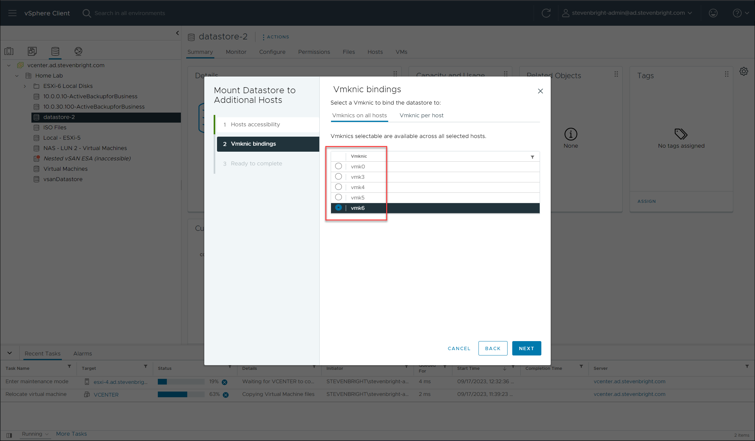Open the Networking inventory globe icon
Screen dimensions: 755x441
coord(78,51)
